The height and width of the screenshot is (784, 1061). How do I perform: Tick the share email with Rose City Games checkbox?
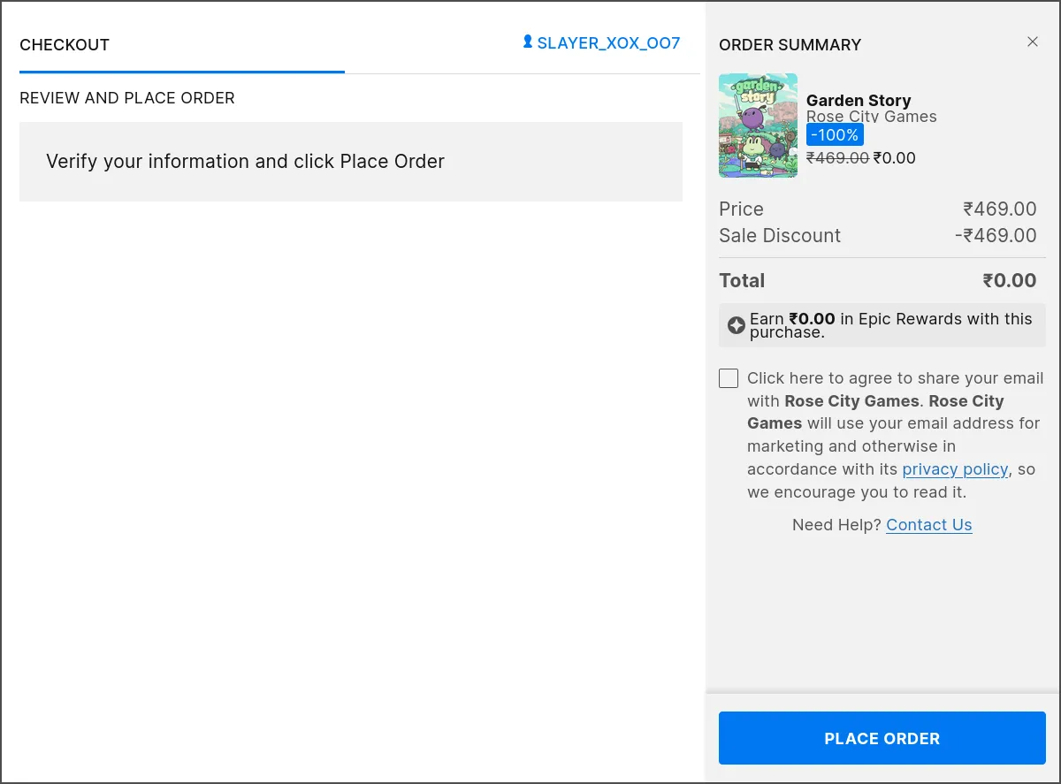pos(729,378)
